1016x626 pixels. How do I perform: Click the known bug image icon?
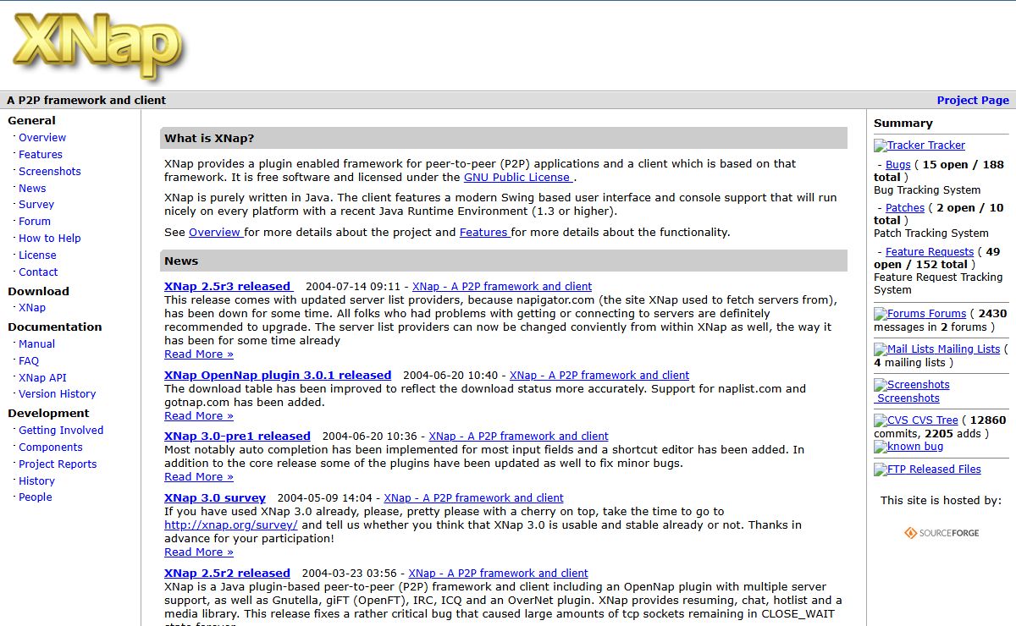point(908,447)
